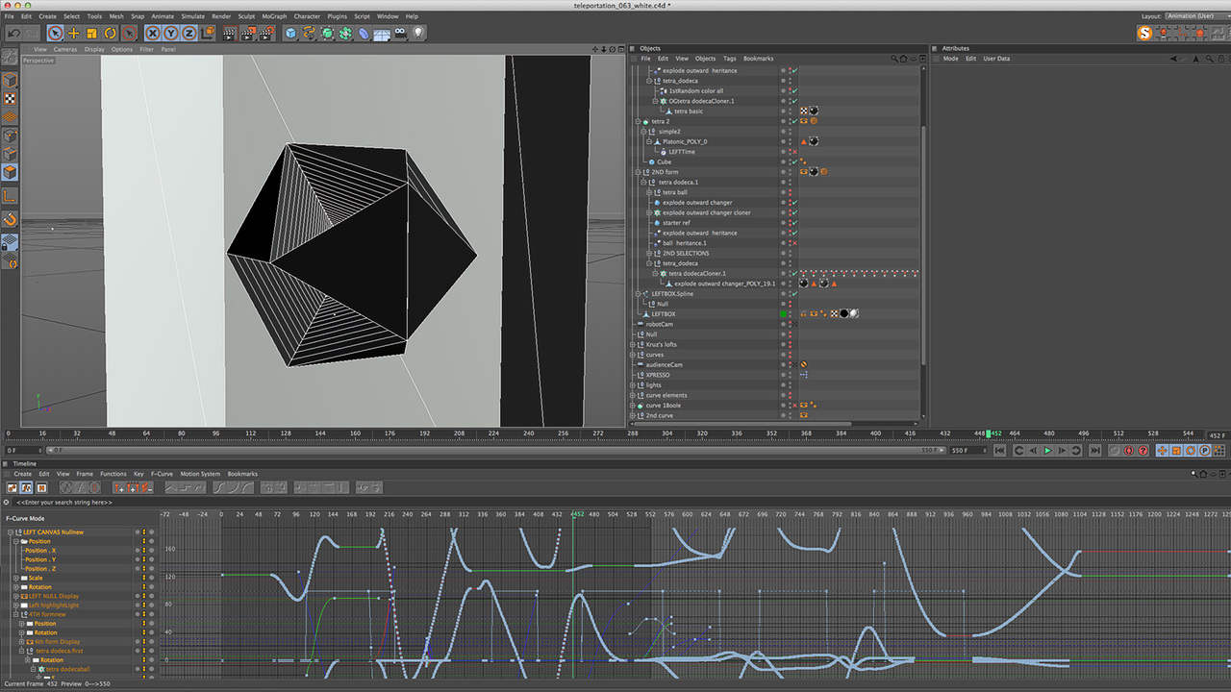
Task: Toggle the green check on the Cube object
Action: click(794, 161)
